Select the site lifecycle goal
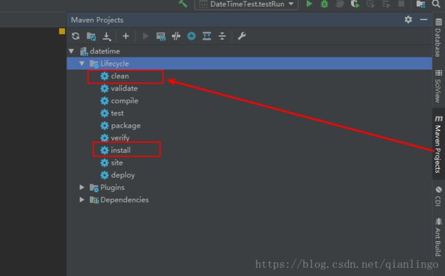The width and height of the screenshot is (445, 276). point(117,163)
